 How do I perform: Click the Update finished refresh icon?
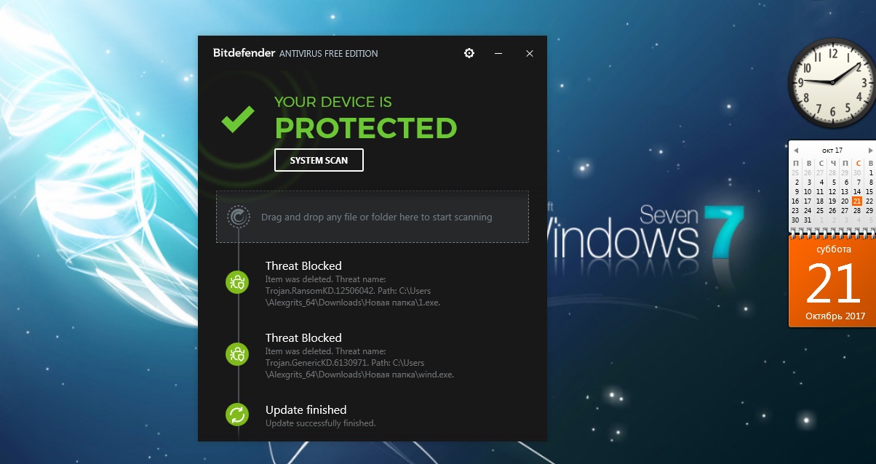click(238, 415)
